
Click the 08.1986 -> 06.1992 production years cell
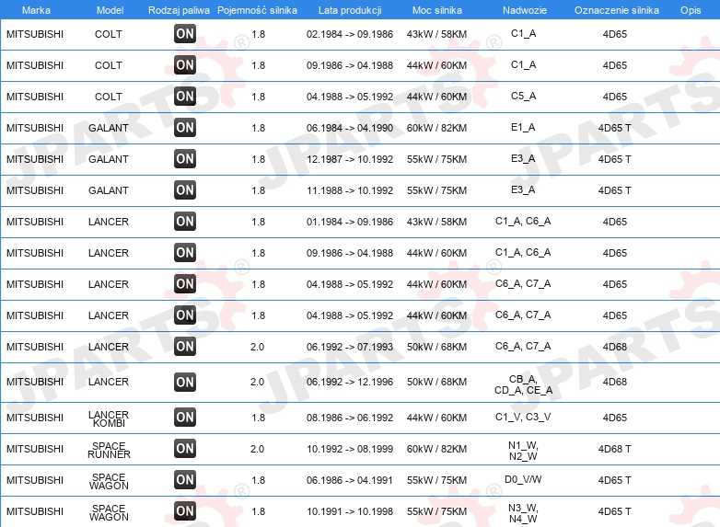pyautogui.click(x=350, y=418)
